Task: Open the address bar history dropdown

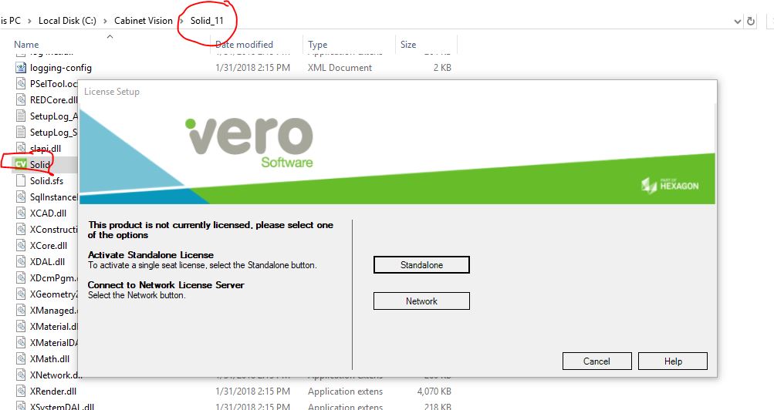Action: [738, 21]
